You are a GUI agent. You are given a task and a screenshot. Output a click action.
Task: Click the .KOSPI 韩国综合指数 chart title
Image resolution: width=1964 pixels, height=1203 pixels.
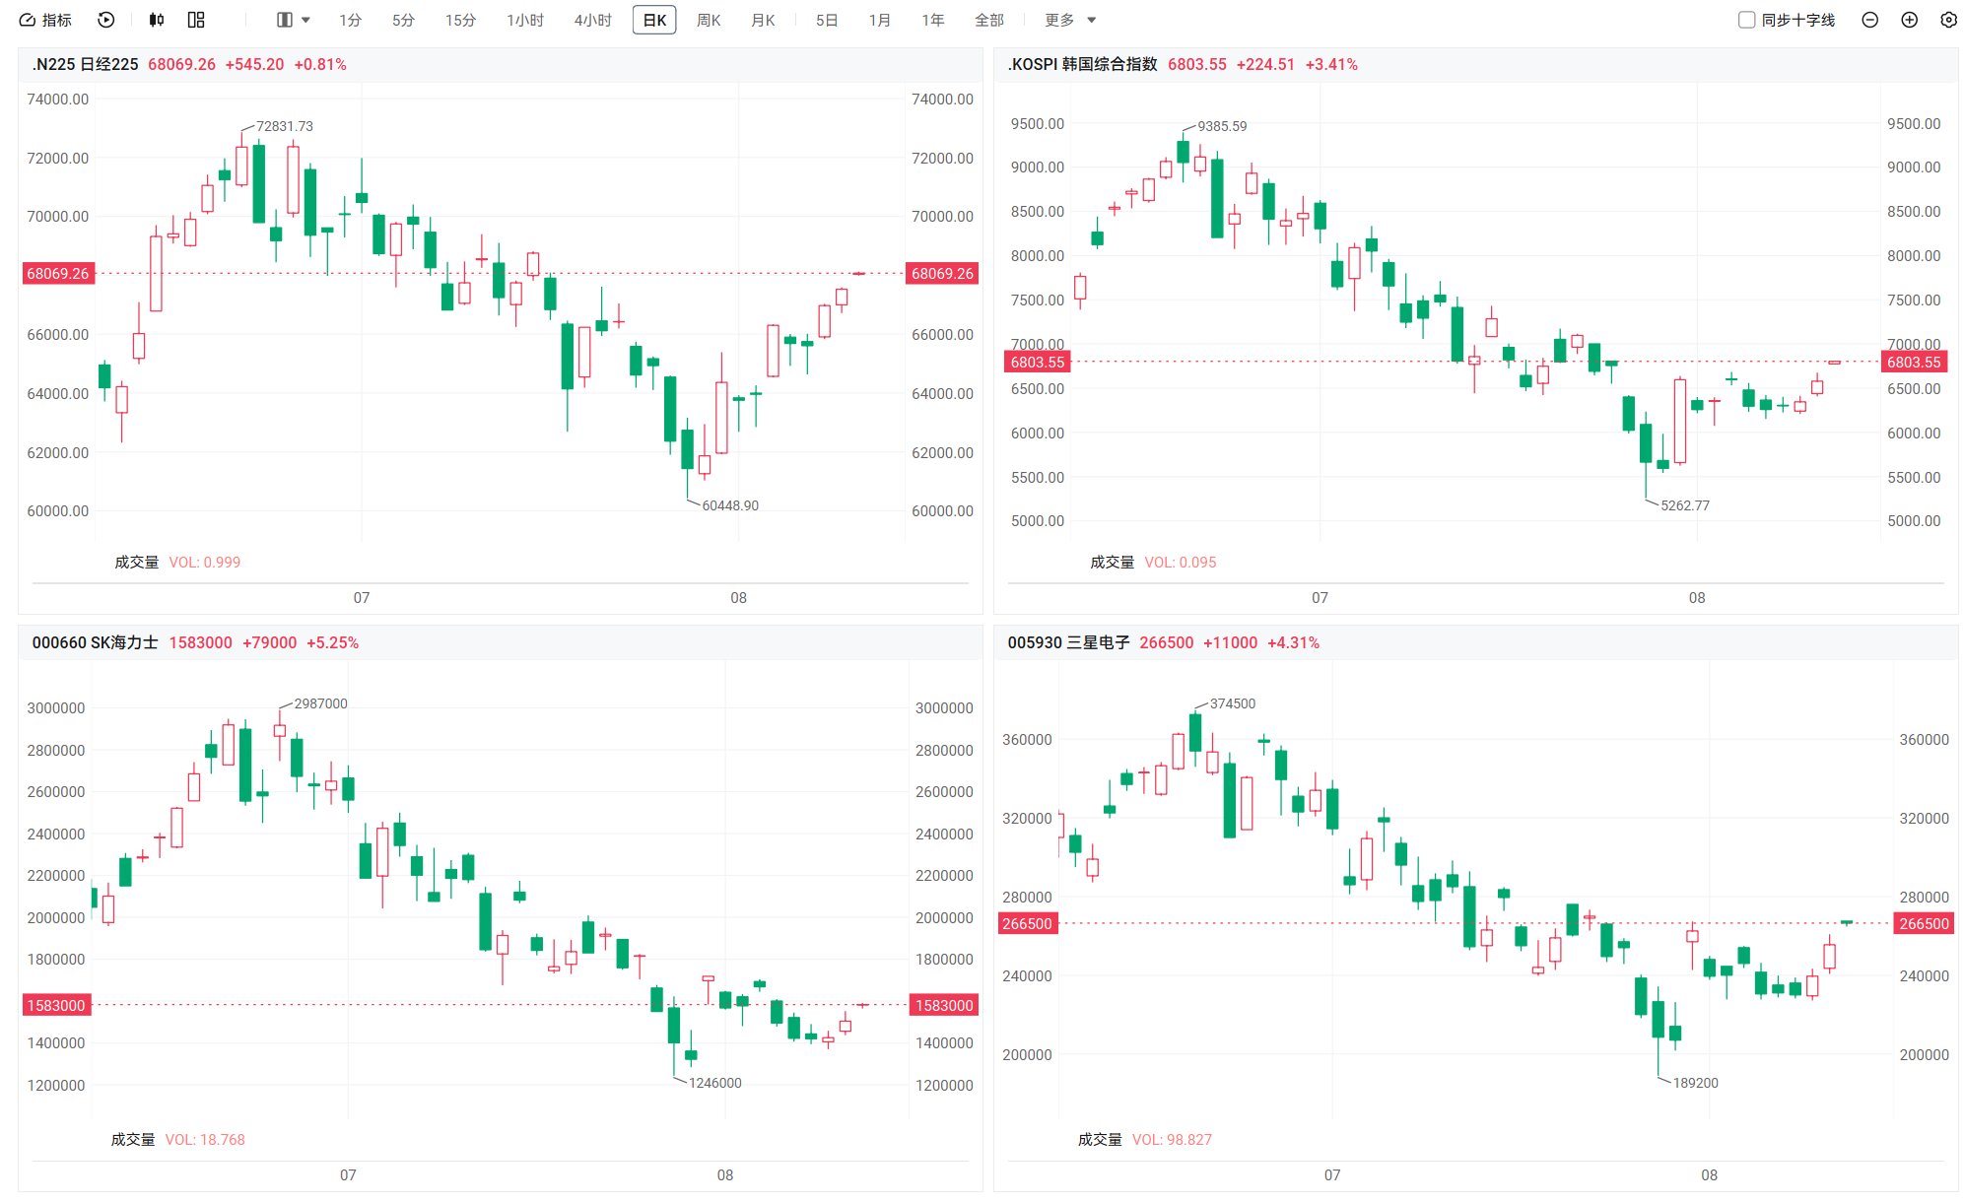[x=1082, y=64]
